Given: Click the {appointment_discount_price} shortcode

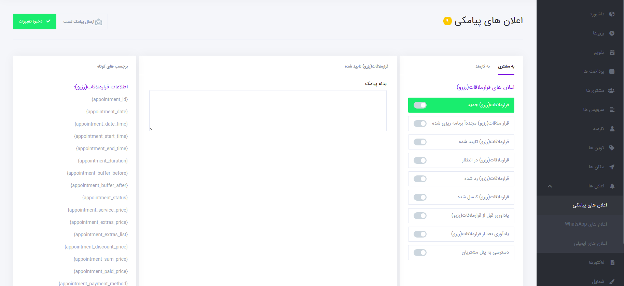Looking at the screenshot, I should 96,247.
